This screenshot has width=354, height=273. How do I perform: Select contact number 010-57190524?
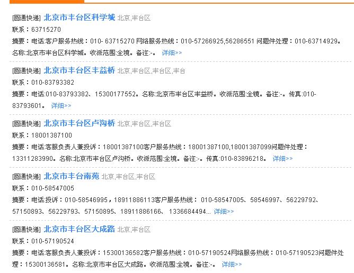tap(52, 241)
